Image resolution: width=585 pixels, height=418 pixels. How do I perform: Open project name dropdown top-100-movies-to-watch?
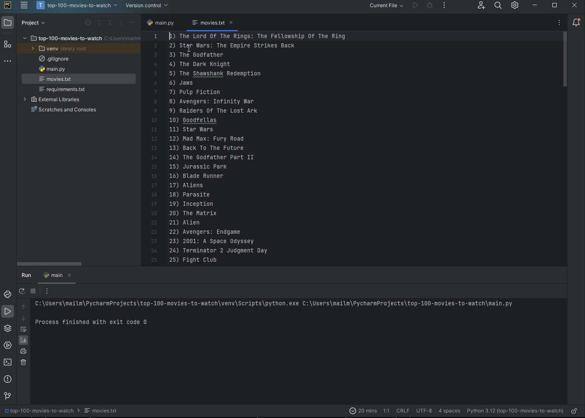click(77, 6)
